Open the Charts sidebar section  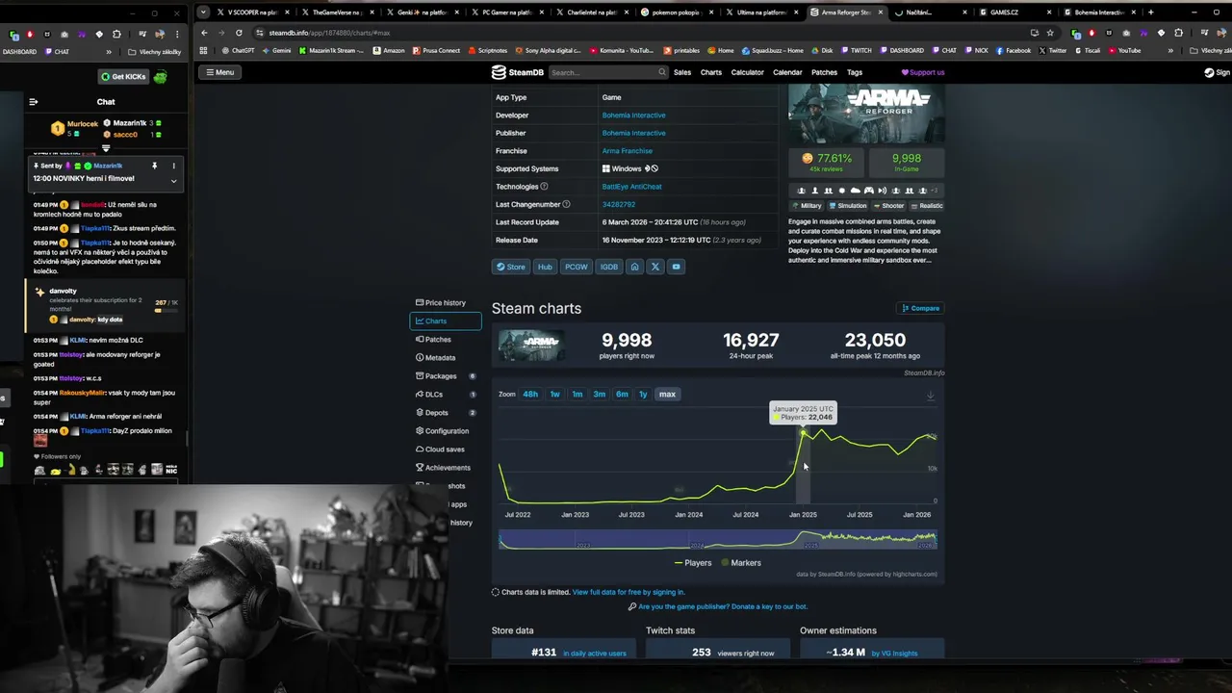tap(445, 321)
